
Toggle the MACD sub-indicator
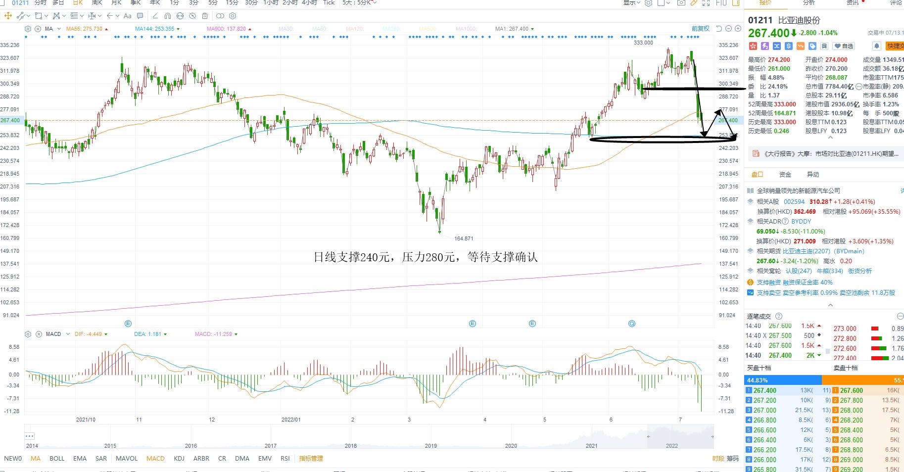click(155, 459)
